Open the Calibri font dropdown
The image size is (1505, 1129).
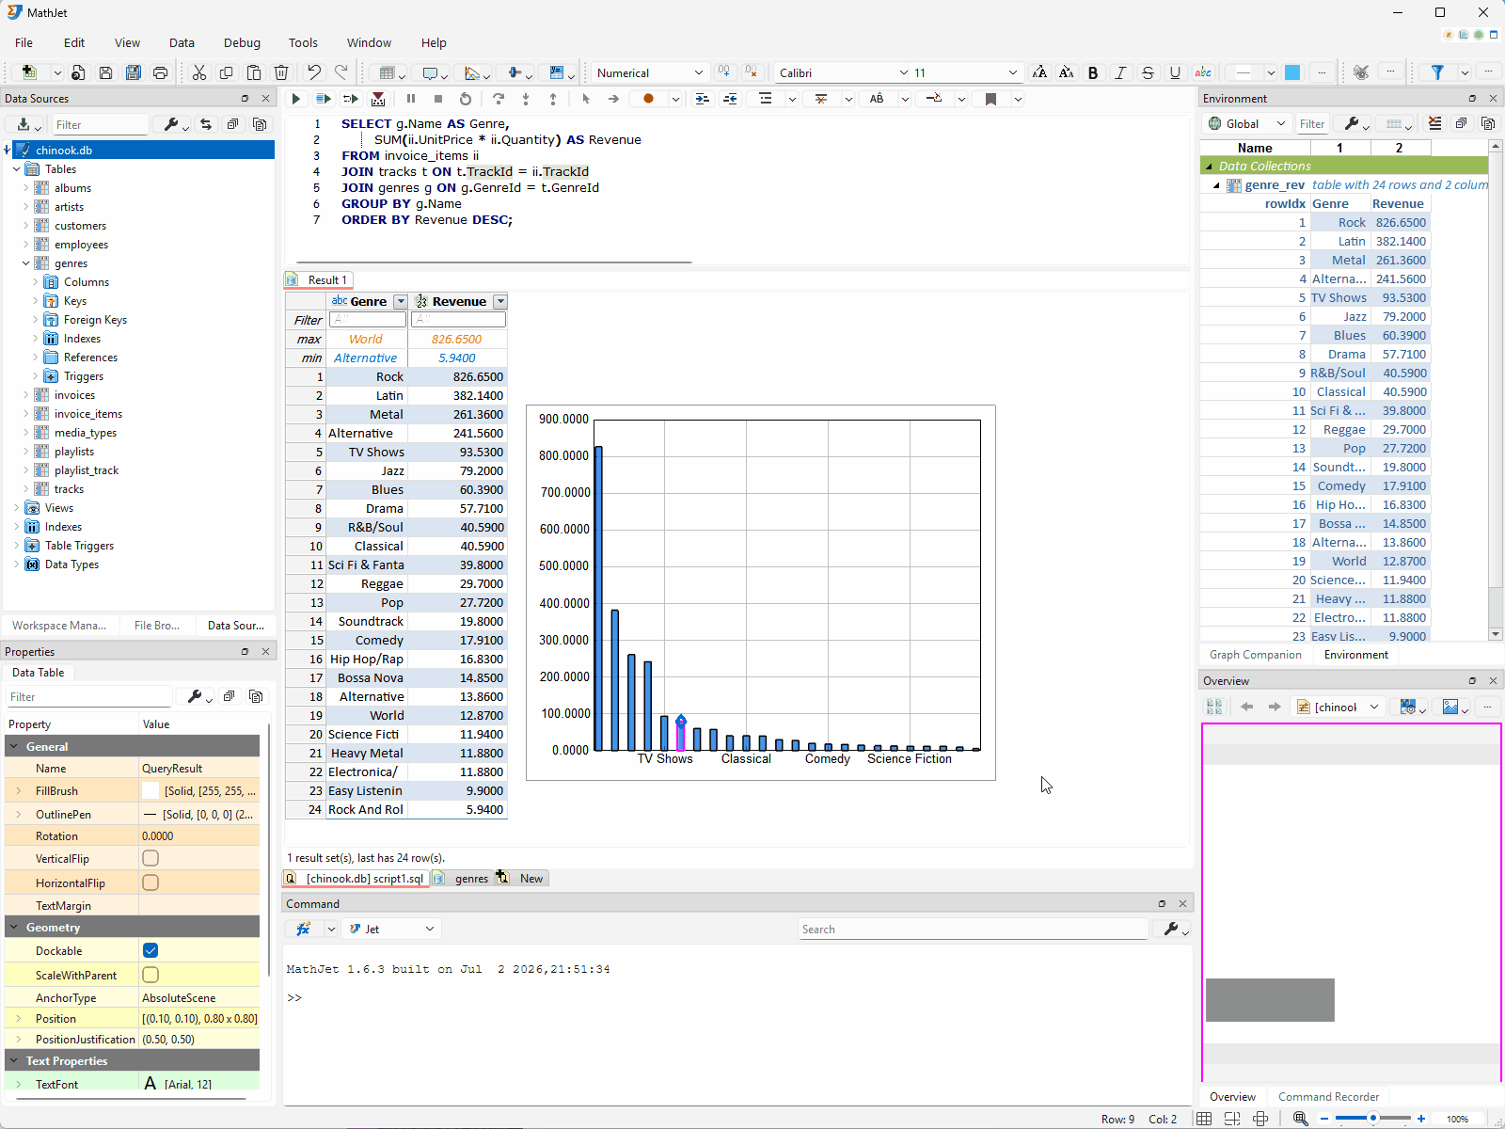tap(843, 72)
